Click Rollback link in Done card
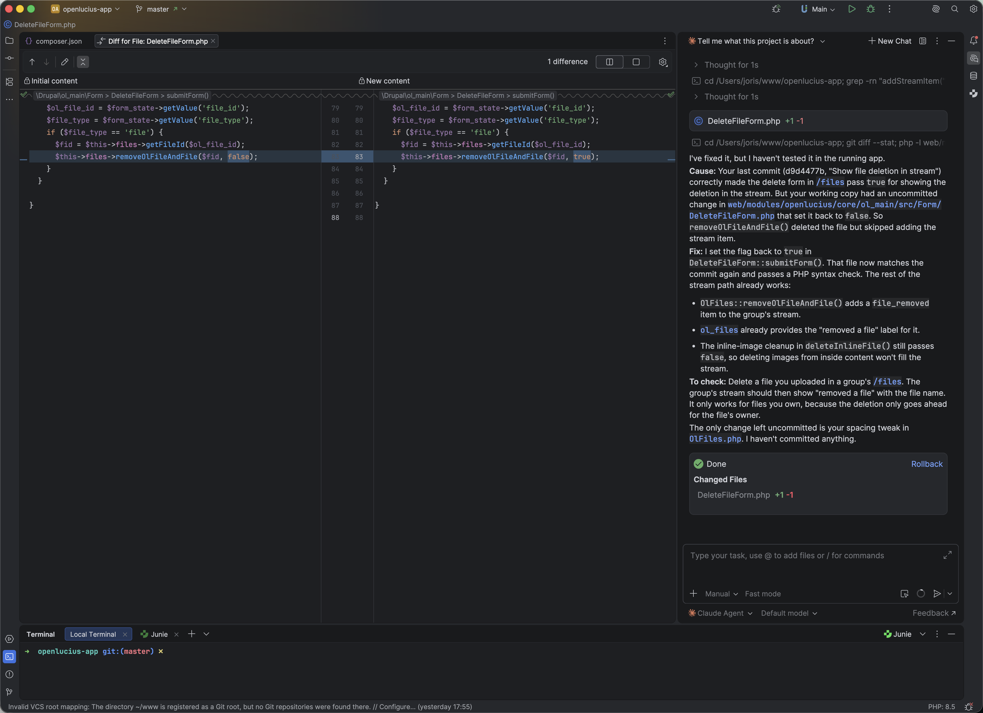Viewport: 983px width, 713px height. click(x=927, y=464)
